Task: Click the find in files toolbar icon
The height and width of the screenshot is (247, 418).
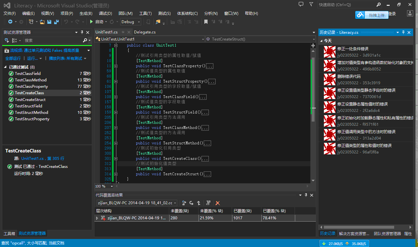Action: coord(158,22)
